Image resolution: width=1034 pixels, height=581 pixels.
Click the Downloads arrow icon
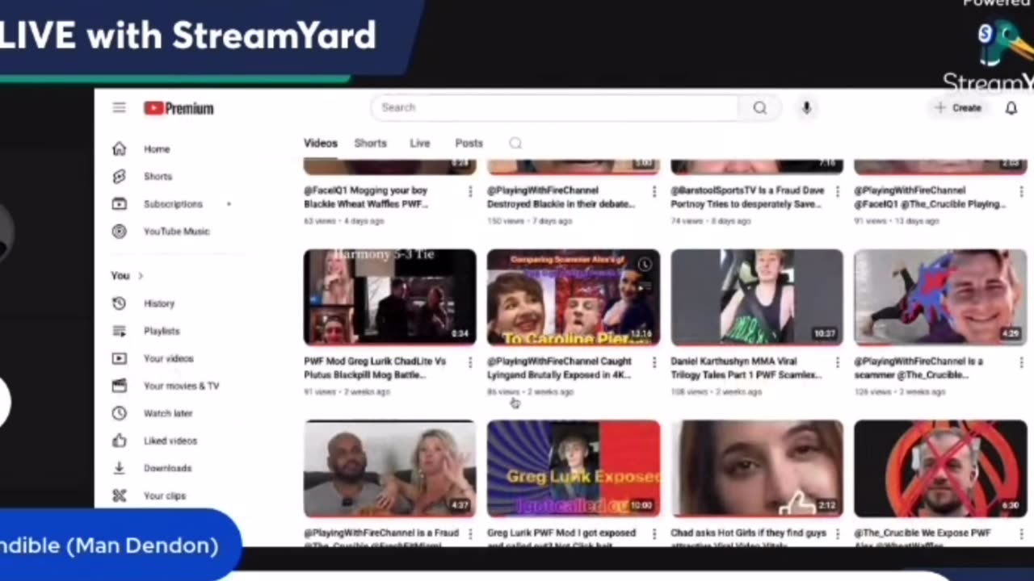tap(120, 468)
